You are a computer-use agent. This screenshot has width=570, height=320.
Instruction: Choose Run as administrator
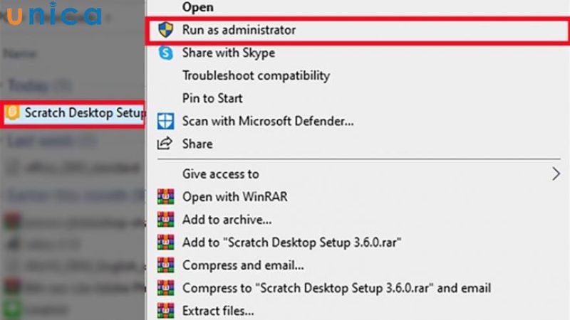(239, 30)
